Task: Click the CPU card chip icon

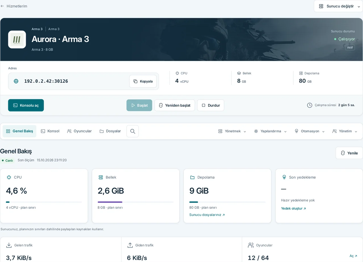Action: [x=9, y=177]
